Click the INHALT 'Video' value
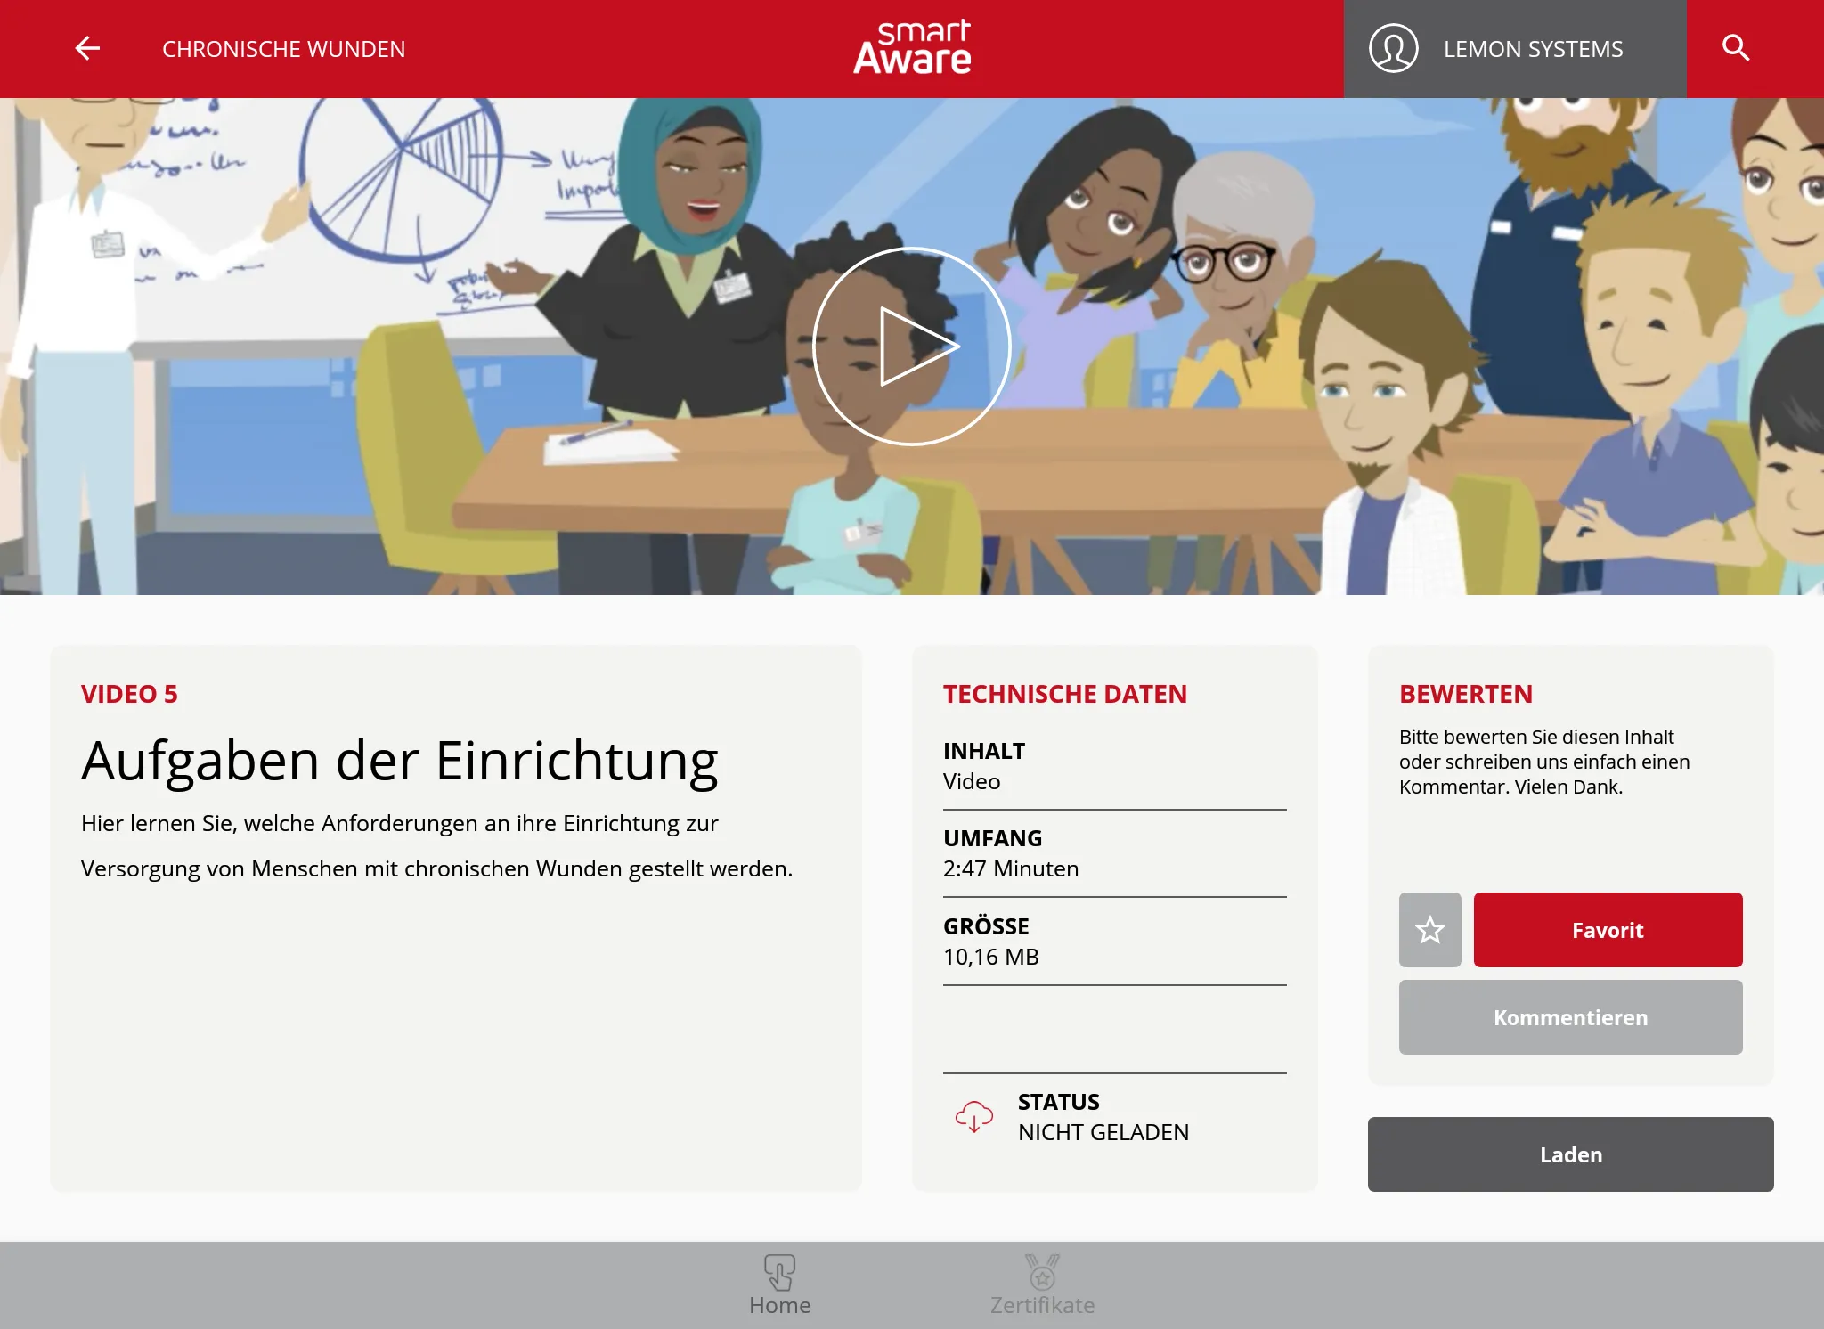This screenshot has height=1329, width=1824. [x=972, y=781]
